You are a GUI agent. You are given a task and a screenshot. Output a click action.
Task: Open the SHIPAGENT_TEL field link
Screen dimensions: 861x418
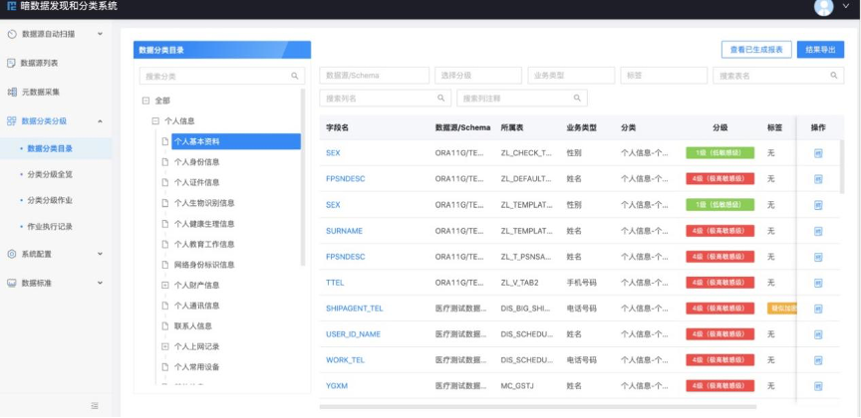coord(354,309)
